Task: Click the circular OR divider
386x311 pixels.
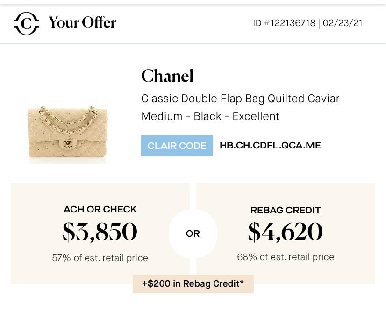Action: click(x=193, y=233)
